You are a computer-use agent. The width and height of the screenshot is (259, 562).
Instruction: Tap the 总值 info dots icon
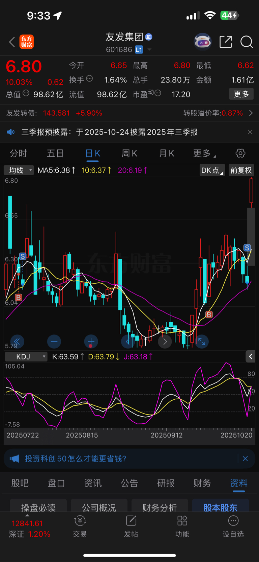click(x=26, y=93)
